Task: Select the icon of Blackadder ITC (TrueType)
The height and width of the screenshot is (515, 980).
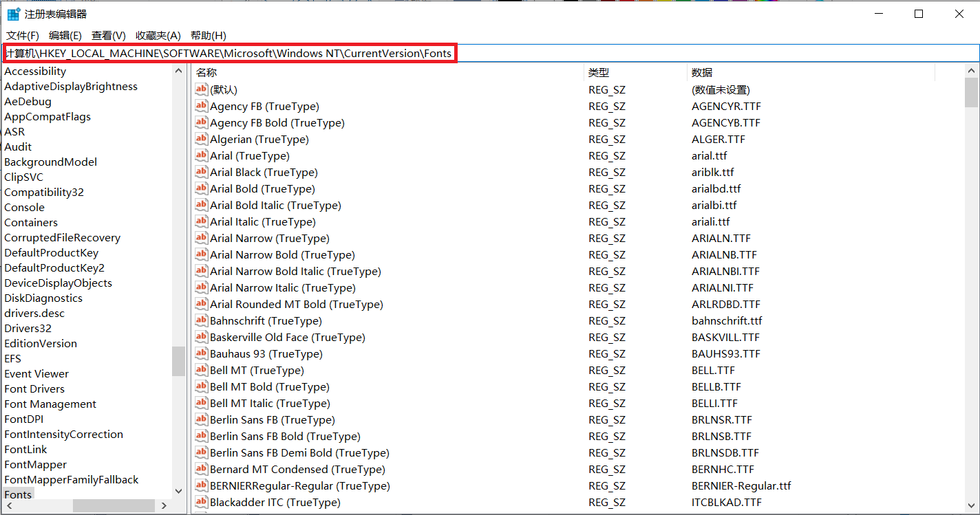Action: [x=201, y=502]
